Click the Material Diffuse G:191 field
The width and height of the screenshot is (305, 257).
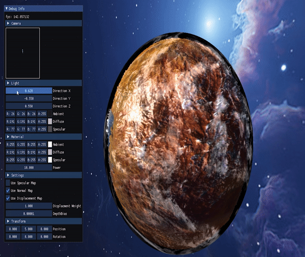click(21, 152)
